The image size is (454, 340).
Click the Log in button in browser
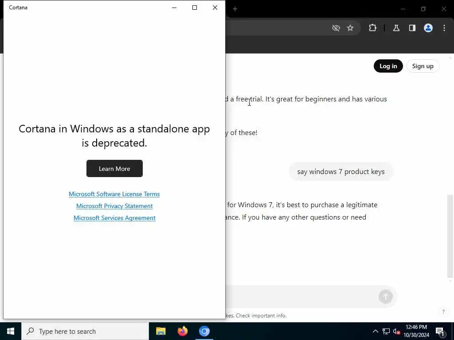tap(388, 66)
